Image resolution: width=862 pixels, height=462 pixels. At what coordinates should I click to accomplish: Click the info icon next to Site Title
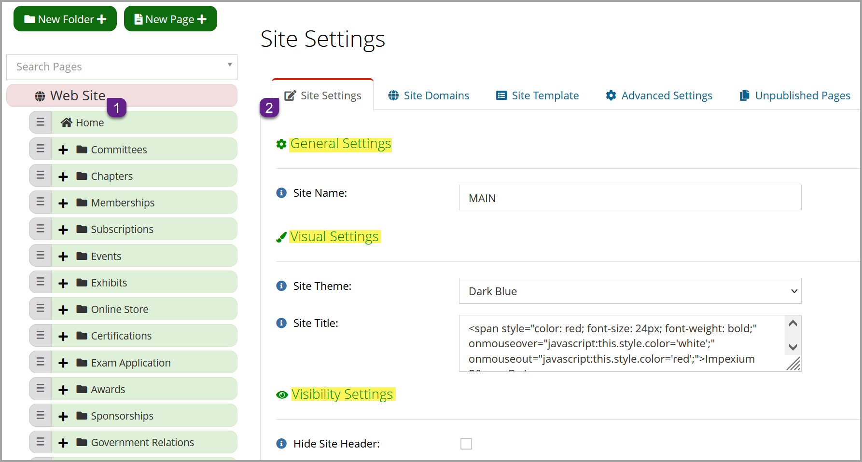pos(281,323)
